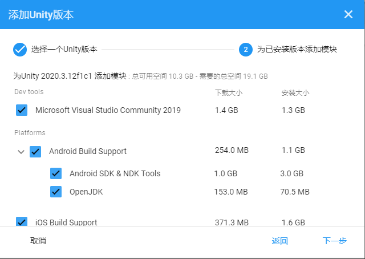Click the Platforms section header
365x259 pixels.
[30, 133]
